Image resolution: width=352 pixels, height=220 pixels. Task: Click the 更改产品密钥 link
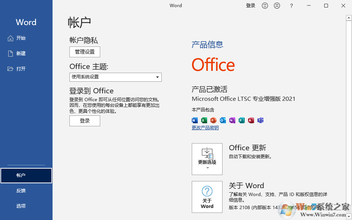click(x=205, y=128)
